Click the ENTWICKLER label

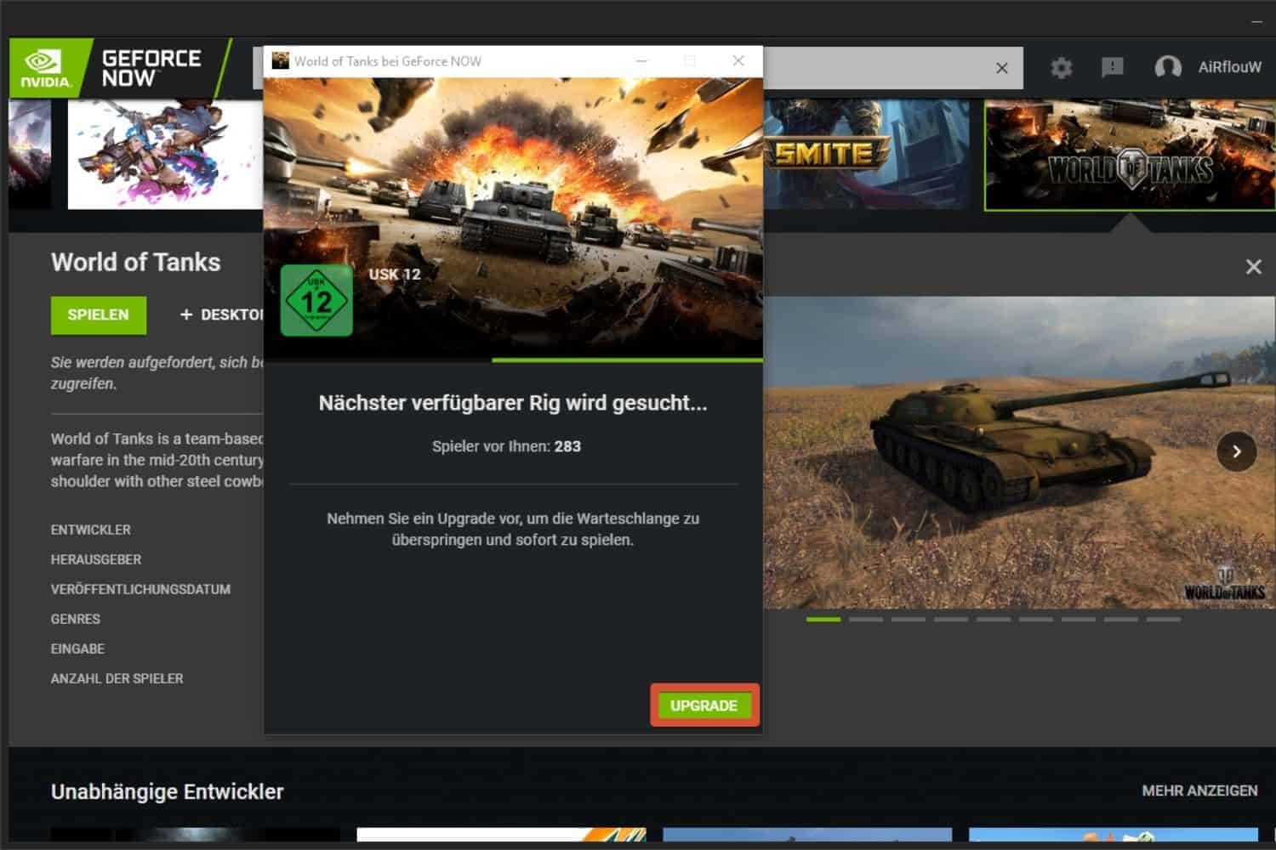[x=91, y=530]
